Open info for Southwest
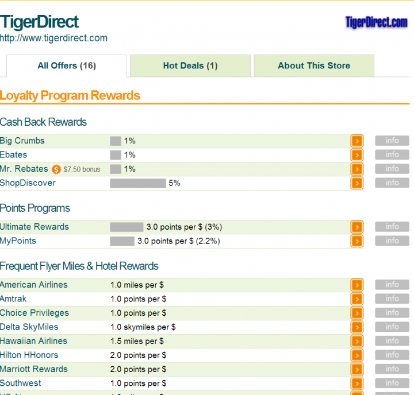 point(392,382)
